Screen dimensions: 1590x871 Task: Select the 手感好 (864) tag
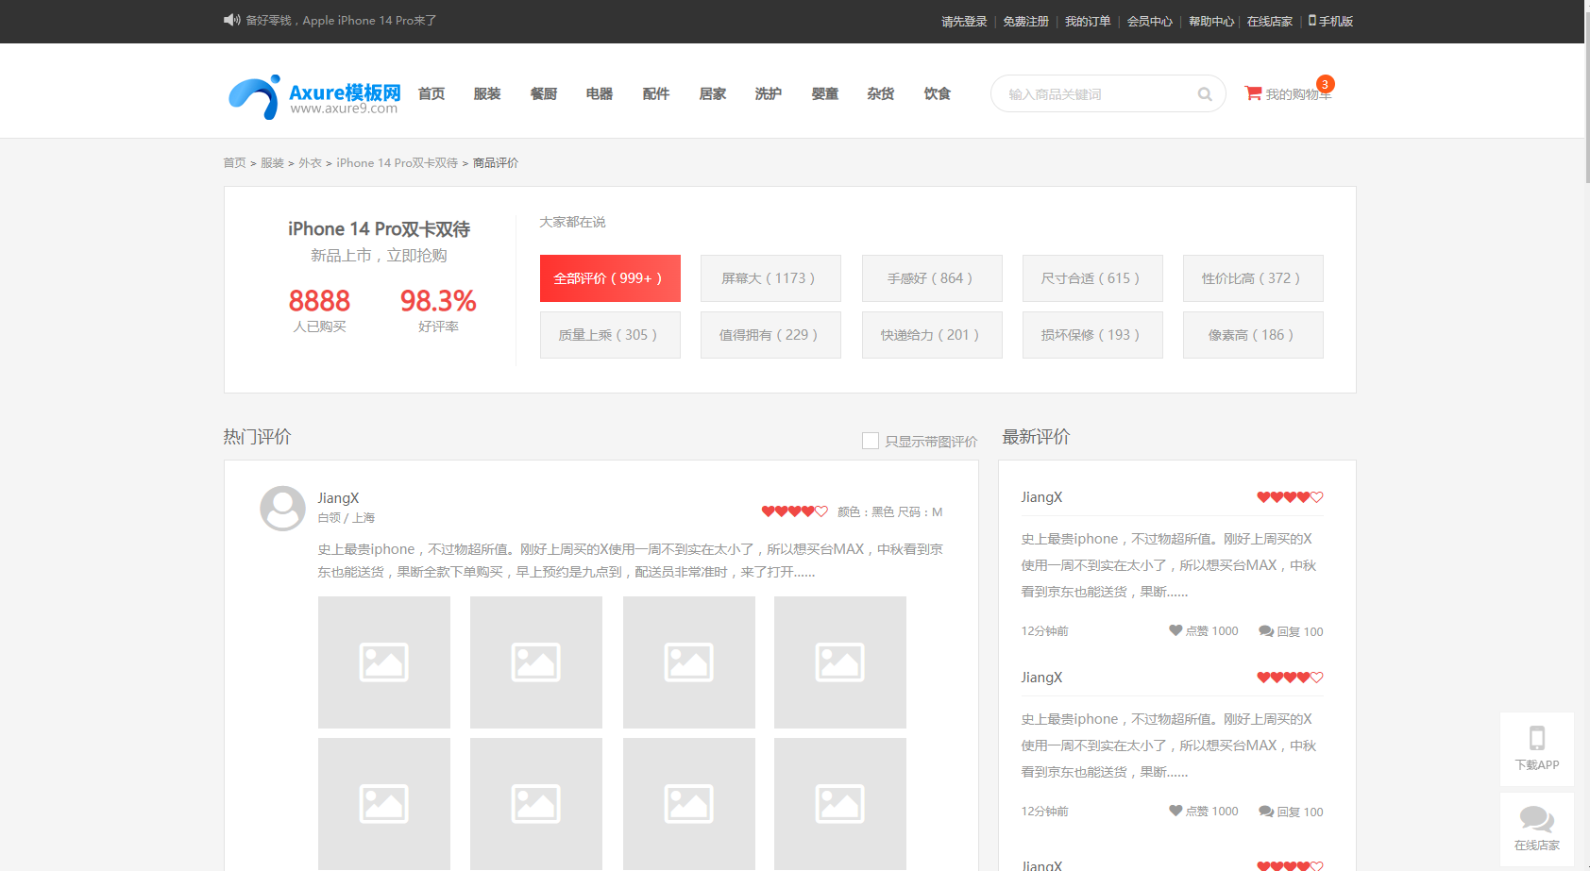[x=932, y=278]
